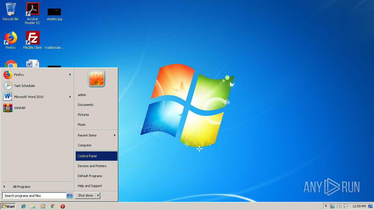This screenshot has width=374, height=210.
Task: Expand Microsoft Word 2010 jump list arrow
Action: tap(70, 97)
